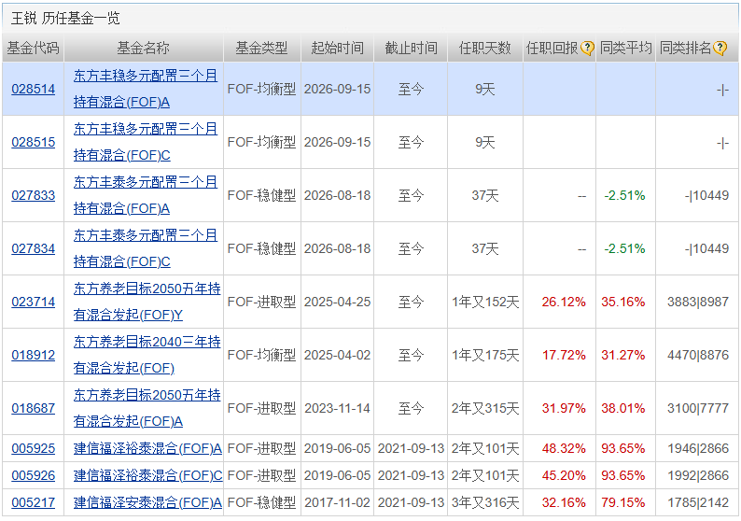Viewport: 741px width, 521px height.
Task: Open fund code 005925 link
Action: [33, 448]
